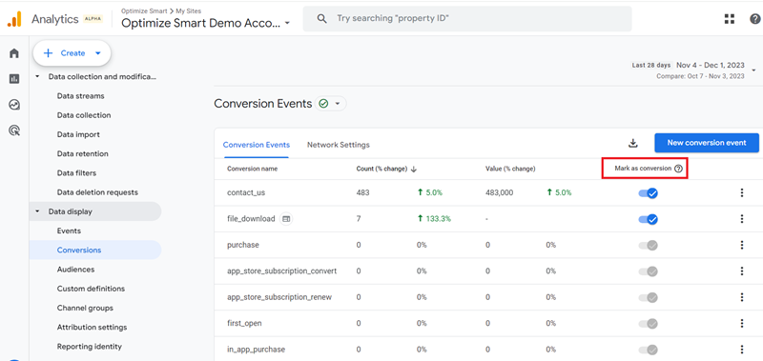This screenshot has width=763, height=361.
Task: Open the Advertising cursor icon in left rail
Action: click(x=14, y=130)
